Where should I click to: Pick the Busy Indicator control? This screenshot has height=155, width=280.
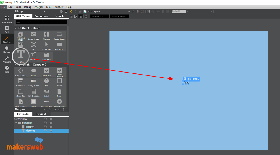(21, 72)
